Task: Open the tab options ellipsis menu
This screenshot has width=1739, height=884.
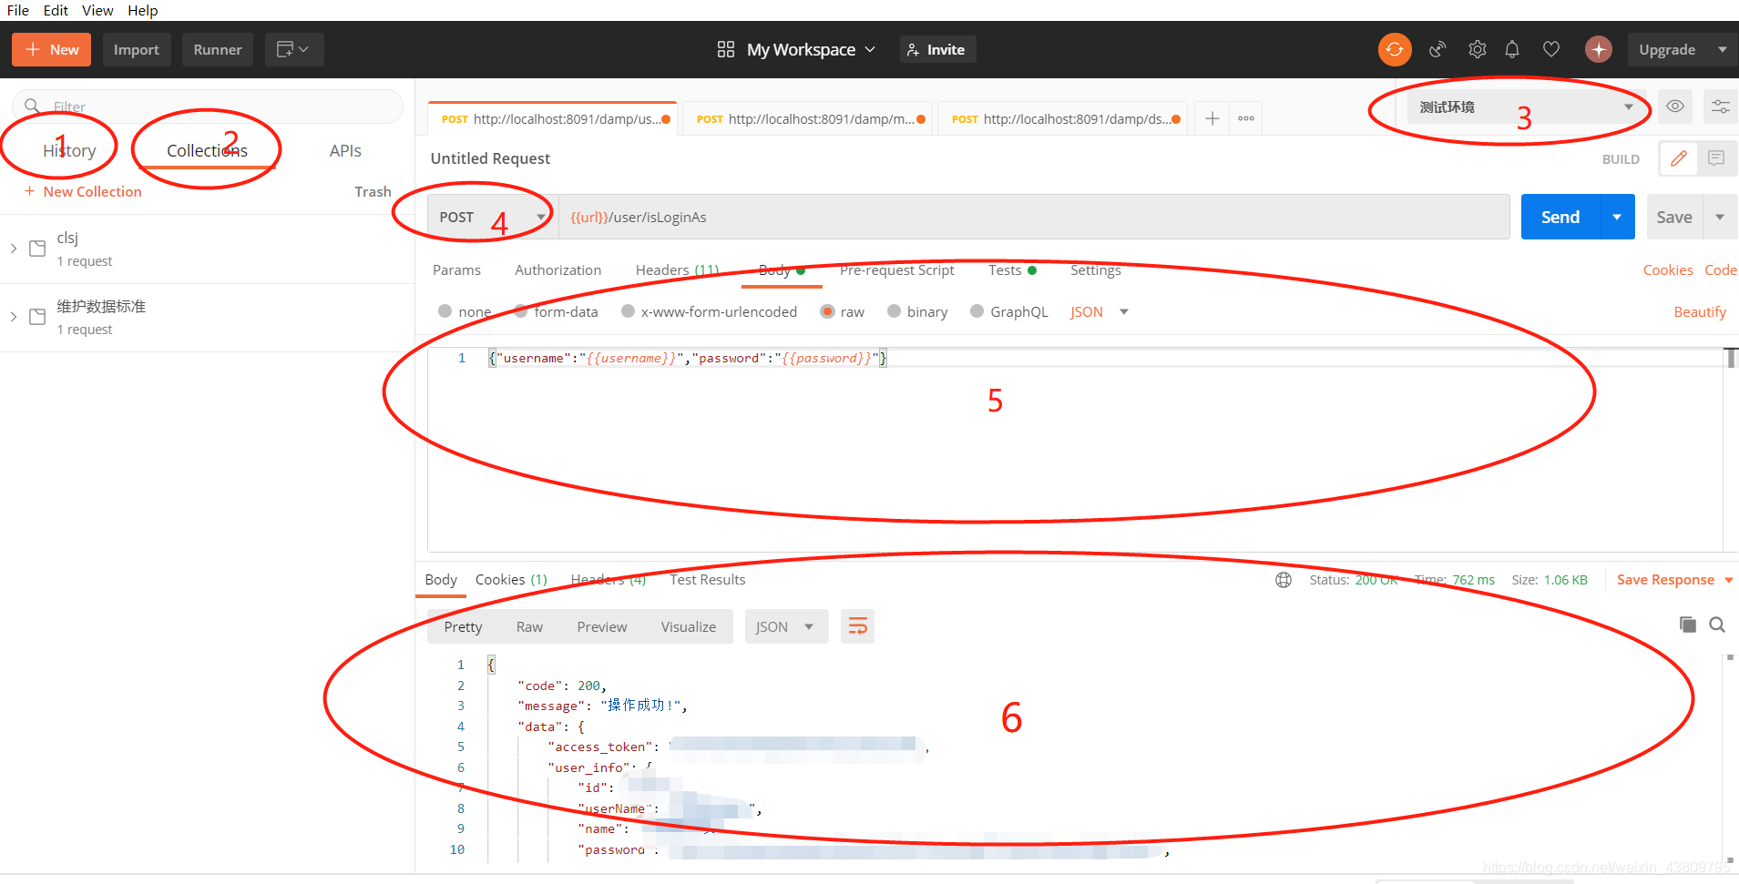Action: (x=1246, y=118)
